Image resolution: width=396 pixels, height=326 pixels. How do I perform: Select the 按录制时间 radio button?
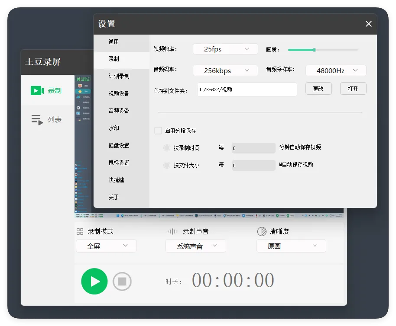tap(167, 148)
